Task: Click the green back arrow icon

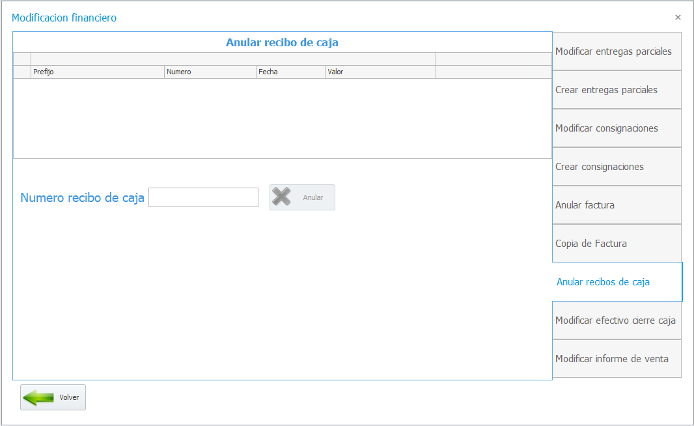Action: pyautogui.click(x=38, y=397)
